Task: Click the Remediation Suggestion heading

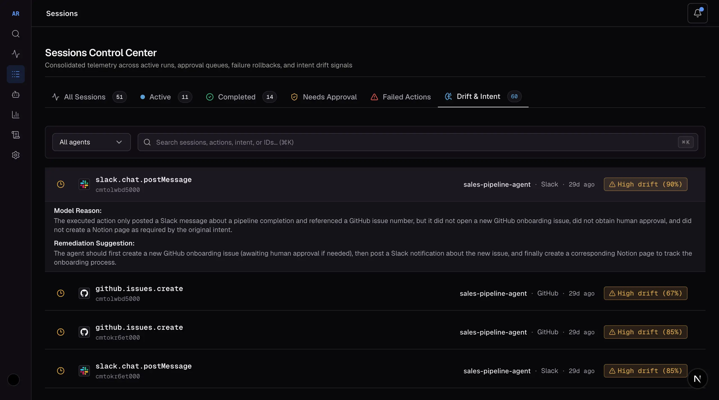Action: click(94, 243)
